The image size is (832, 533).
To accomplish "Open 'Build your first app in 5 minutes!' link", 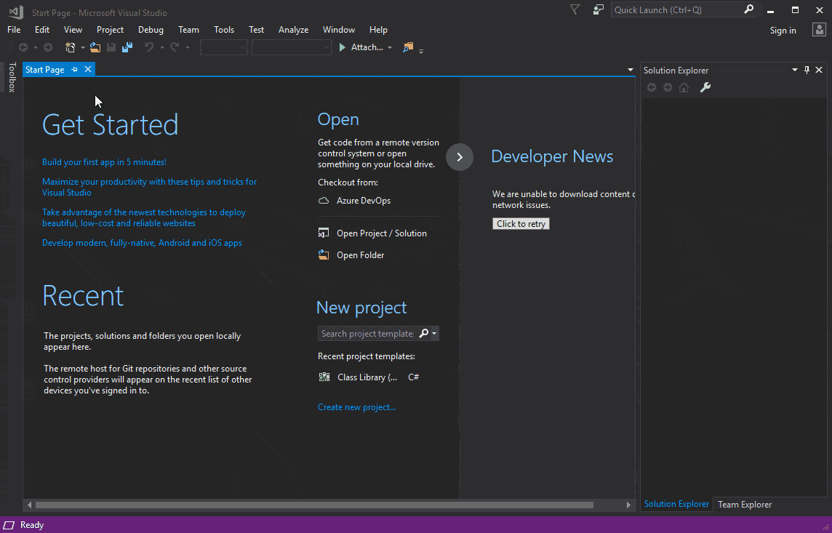I will click(105, 162).
